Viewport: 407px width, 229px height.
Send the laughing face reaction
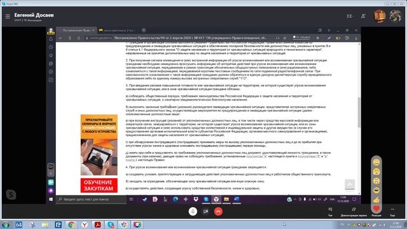[x=376, y=190]
